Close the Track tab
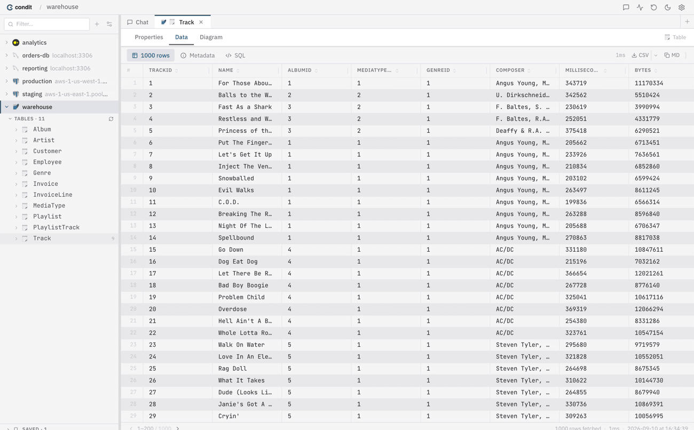The image size is (694, 430). coord(201,22)
